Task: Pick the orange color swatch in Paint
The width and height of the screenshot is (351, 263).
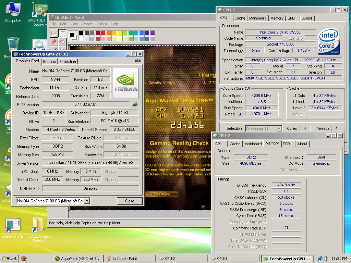Action: coord(109,33)
